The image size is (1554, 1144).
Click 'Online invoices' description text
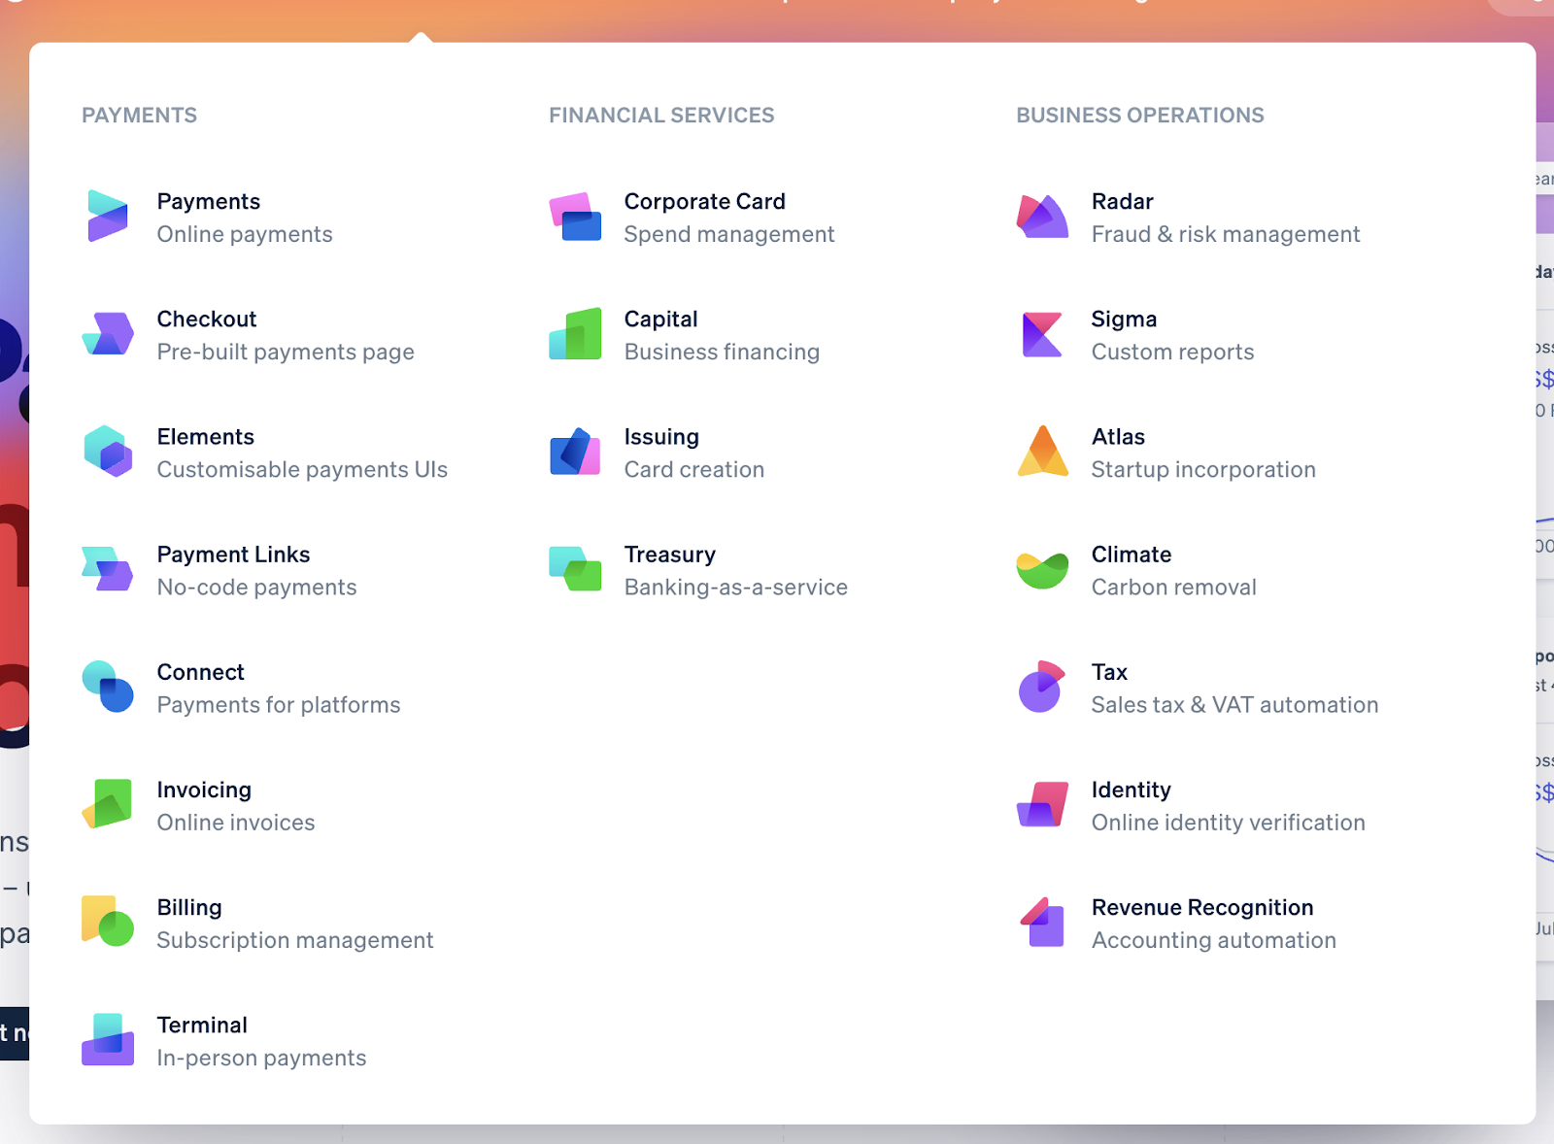[x=236, y=822]
